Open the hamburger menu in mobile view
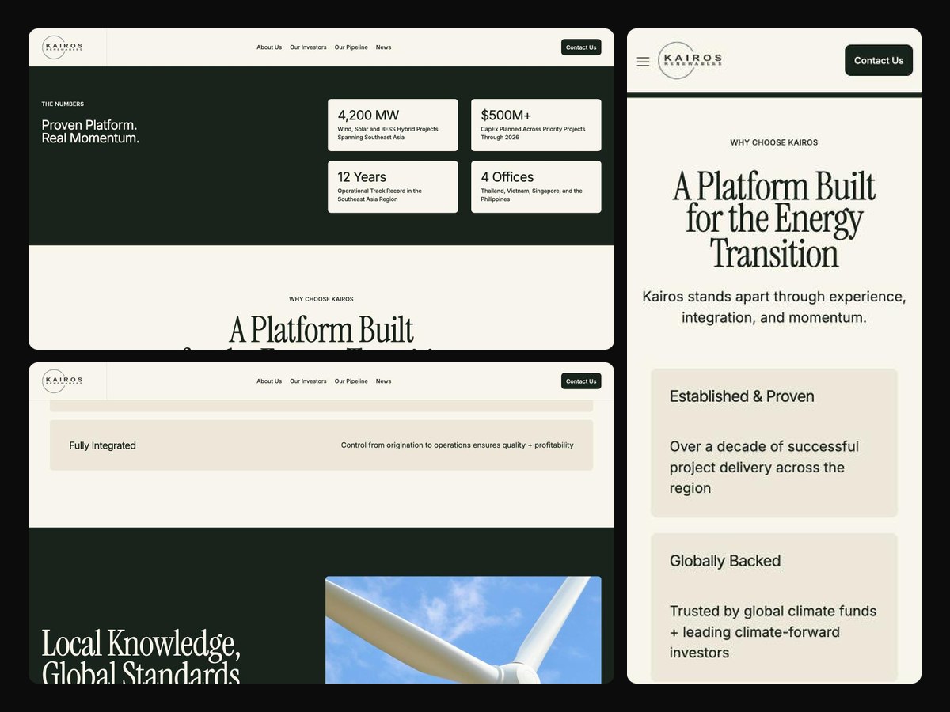This screenshot has height=712, width=950. click(643, 62)
